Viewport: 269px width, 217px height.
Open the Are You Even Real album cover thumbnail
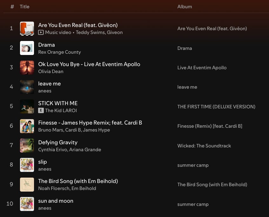(x=27, y=29)
